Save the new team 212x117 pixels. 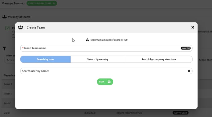pos(105,82)
